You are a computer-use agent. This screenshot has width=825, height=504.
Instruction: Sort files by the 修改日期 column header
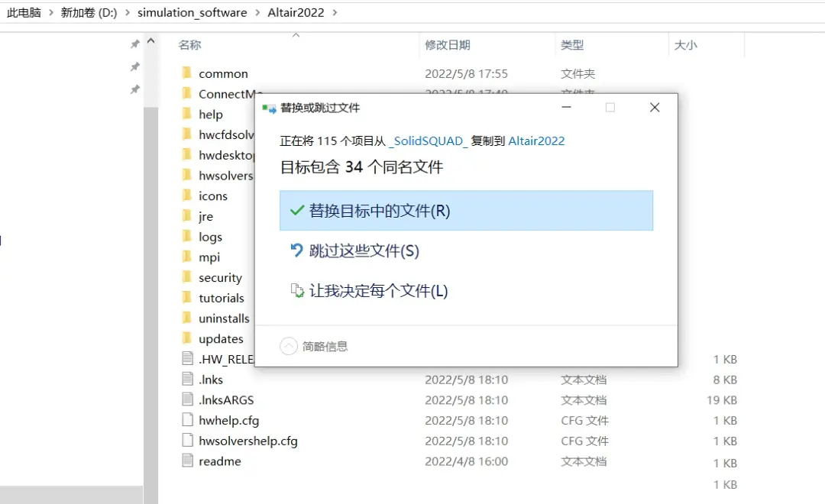pyautogui.click(x=448, y=45)
